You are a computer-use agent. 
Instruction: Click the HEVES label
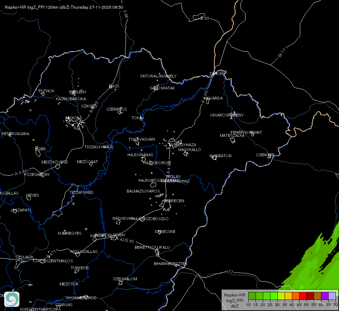[33, 195]
